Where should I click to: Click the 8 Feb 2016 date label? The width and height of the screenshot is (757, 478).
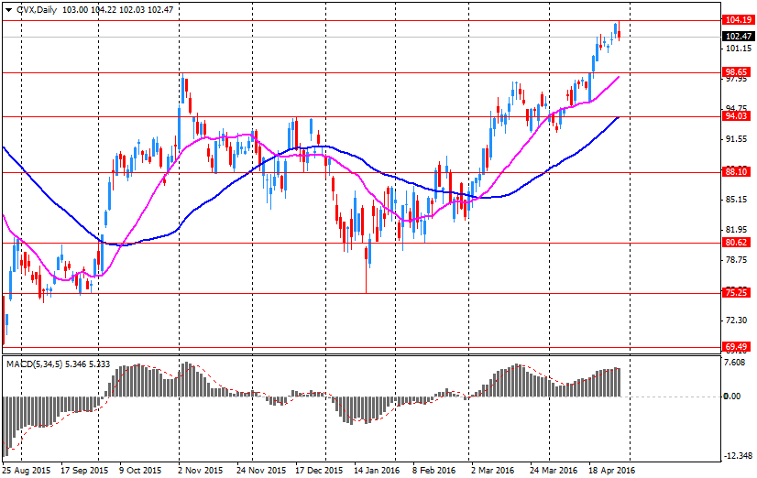[433, 471]
